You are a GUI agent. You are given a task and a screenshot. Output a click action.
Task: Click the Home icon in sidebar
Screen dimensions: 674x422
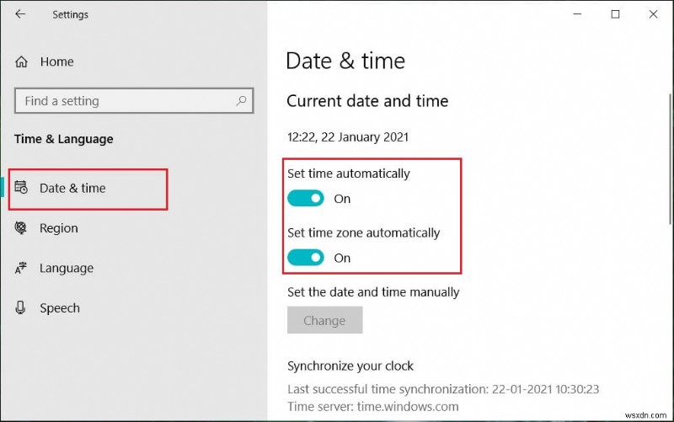pos(23,61)
